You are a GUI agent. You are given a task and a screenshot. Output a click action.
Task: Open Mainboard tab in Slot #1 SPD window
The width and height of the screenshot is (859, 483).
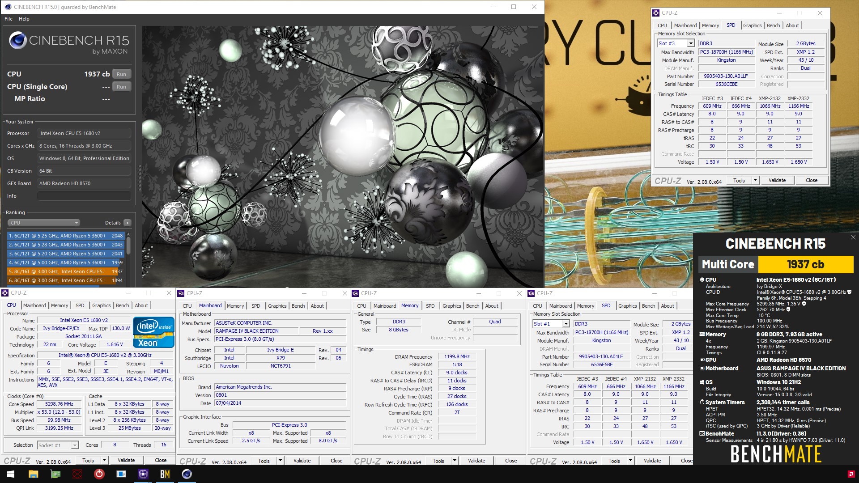tap(561, 306)
